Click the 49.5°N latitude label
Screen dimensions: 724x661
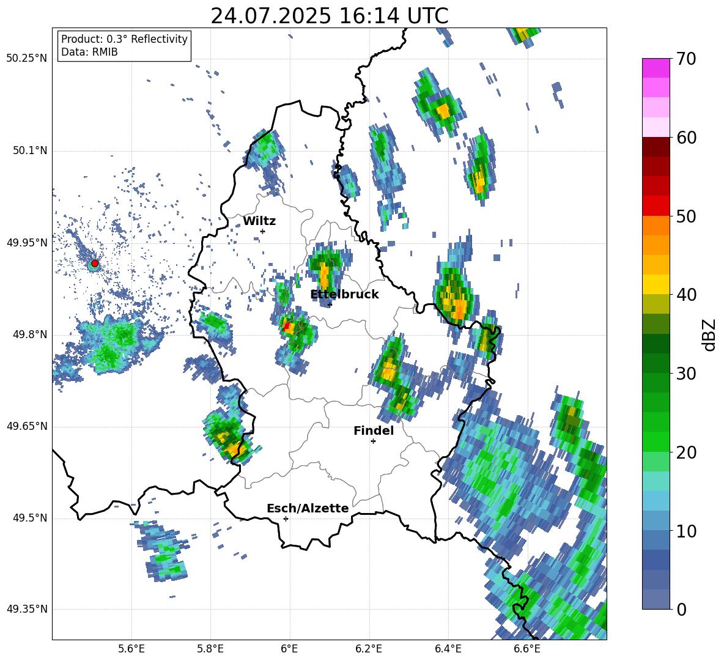coord(29,518)
